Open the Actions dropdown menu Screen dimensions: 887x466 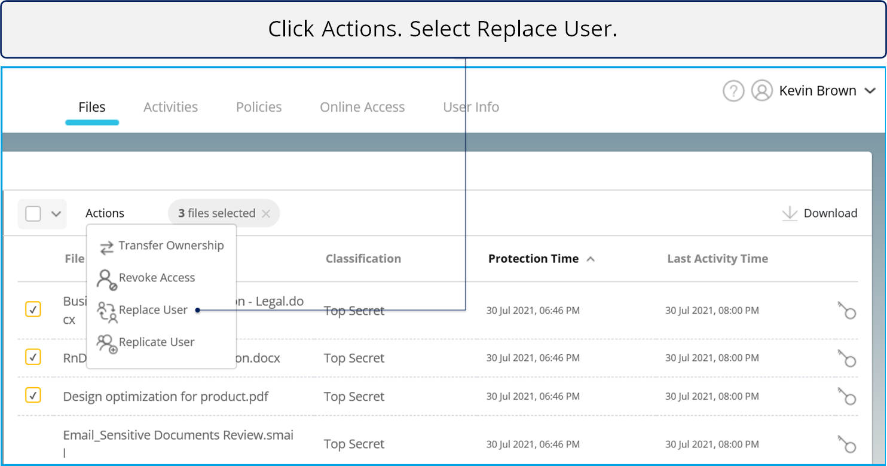tap(105, 213)
